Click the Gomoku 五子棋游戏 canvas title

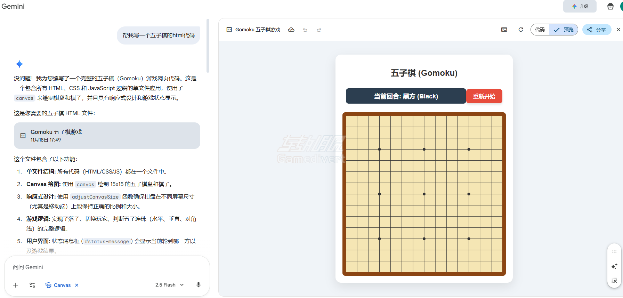tap(258, 30)
